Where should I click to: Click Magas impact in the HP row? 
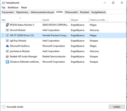click(x=93, y=36)
